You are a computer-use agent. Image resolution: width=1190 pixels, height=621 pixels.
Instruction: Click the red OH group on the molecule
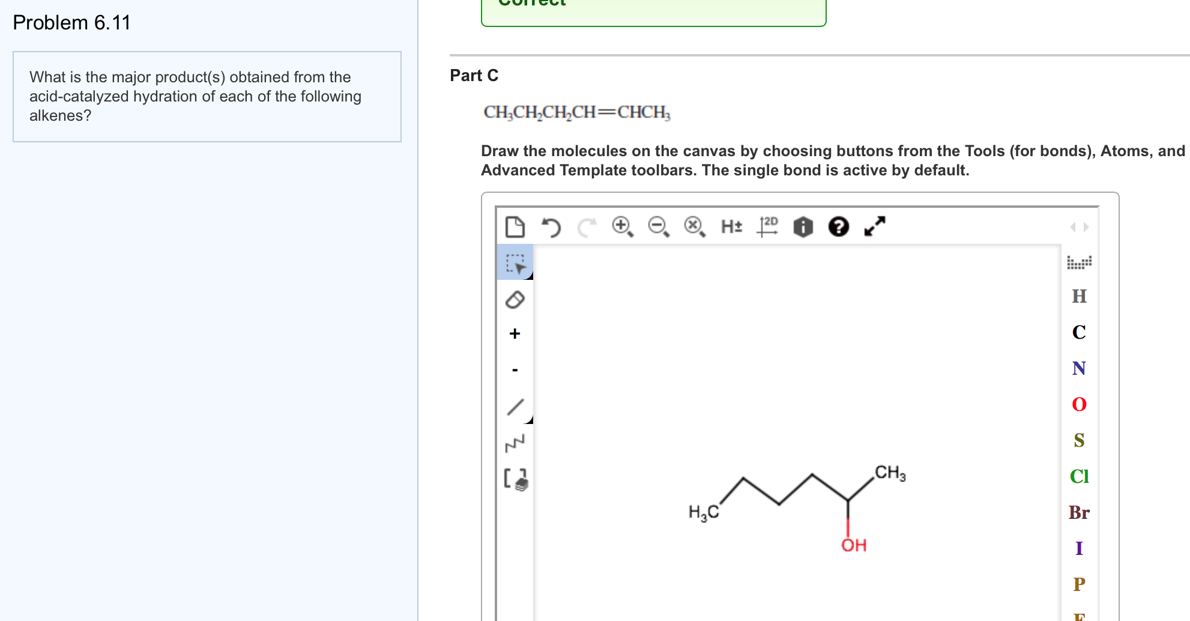click(853, 545)
